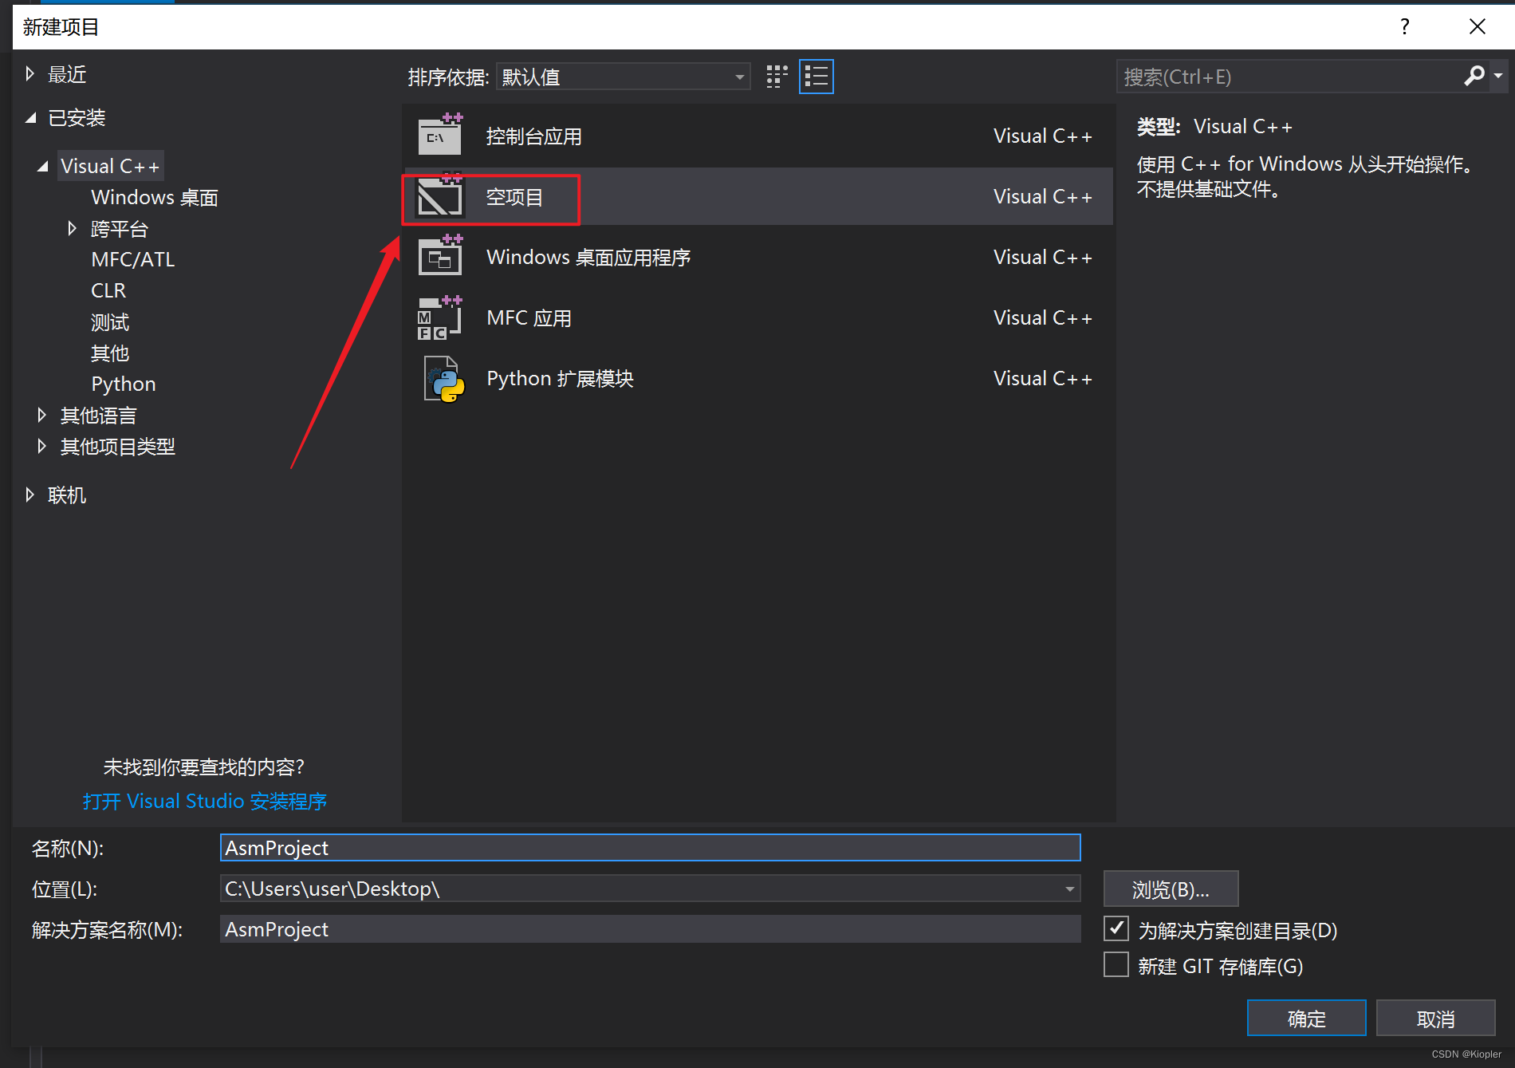The height and width of the screenshot is (1068, 1515).
Task: Toggle 为解决方案创建目录 checkbox
Action: click(x=1116, y=928)
